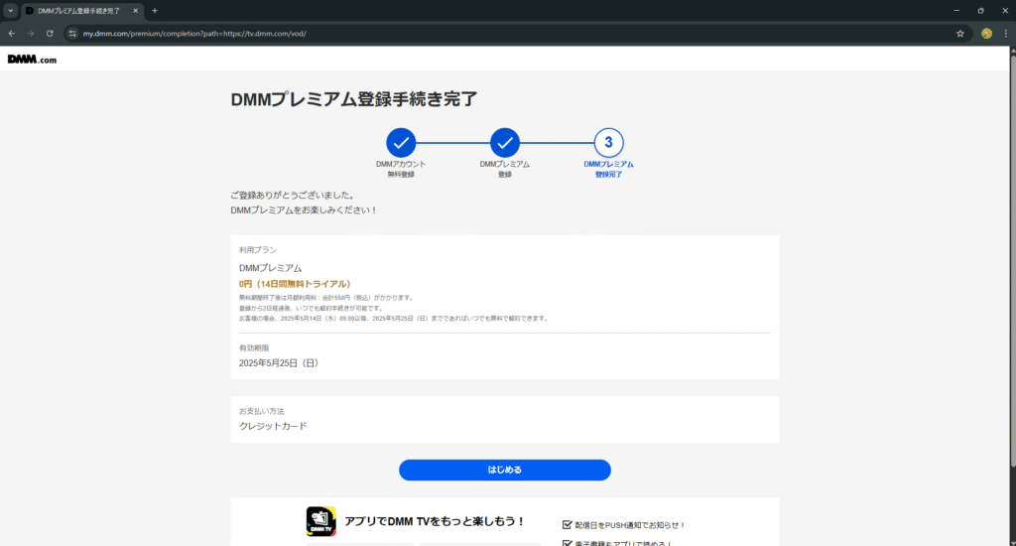Minimize the Chrome window
The height and width of the screenshot is (546, 1016).
[x=956, y=11]
